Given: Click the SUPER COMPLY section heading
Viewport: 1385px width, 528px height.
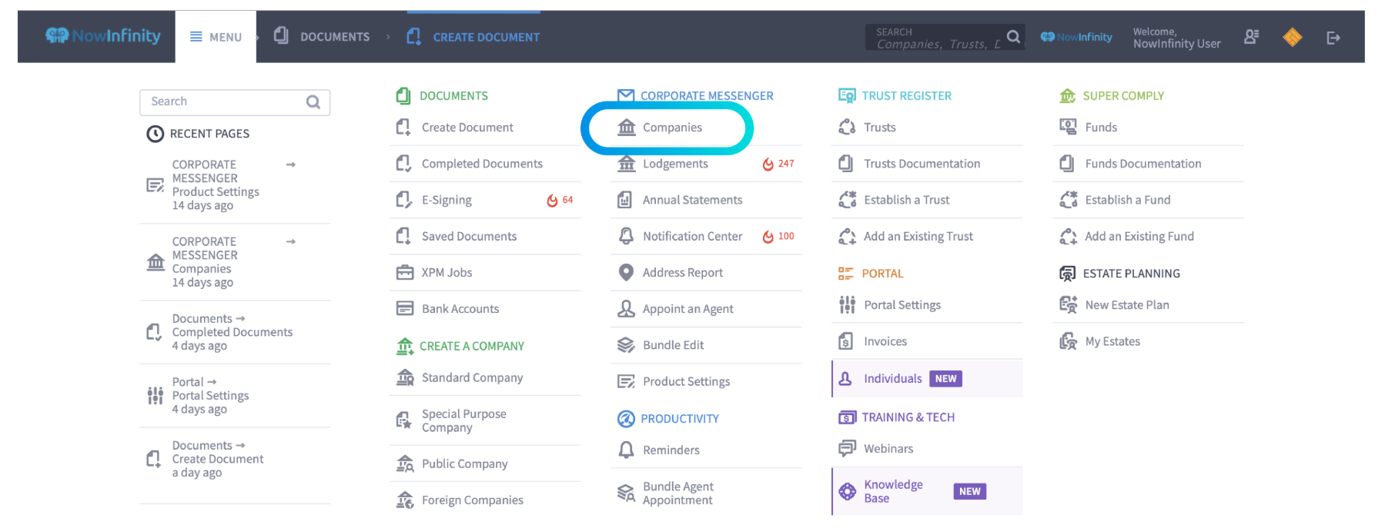Looking at the screenshot, I should [x=1122, y=96].
